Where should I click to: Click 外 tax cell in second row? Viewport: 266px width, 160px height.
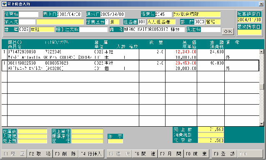(x=228, y=68)
